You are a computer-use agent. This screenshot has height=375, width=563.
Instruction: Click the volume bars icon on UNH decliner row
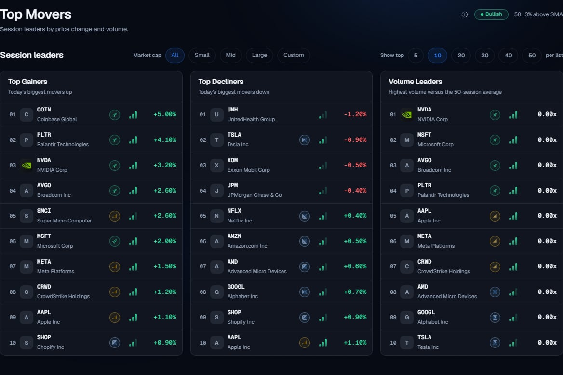(x=323, y=115)
